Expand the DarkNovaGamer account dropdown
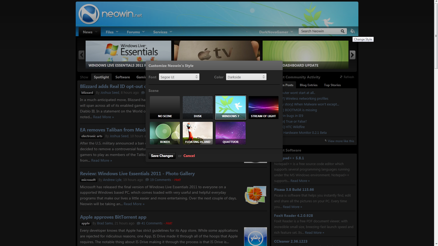 tap(276, 32)
